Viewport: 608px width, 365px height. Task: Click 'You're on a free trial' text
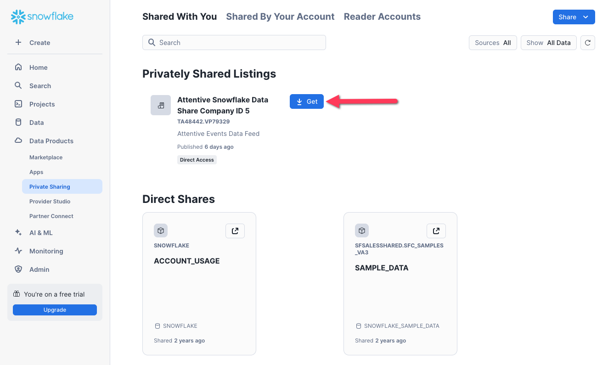pyautogui.click(x=54, y=294)
